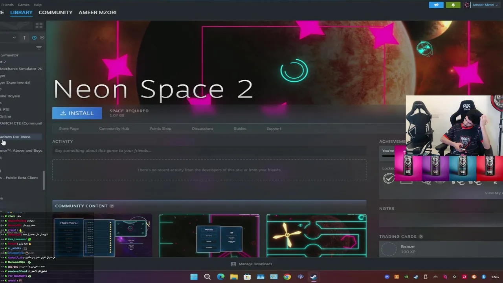Select 'ger Experimental' game entry
The image size is (503, 283).
pyautogui.click(x=15, y=83)
